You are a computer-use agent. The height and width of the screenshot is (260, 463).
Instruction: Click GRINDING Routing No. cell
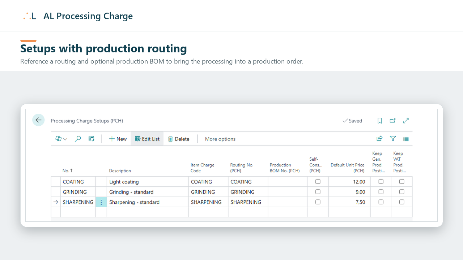click(248, 192)
